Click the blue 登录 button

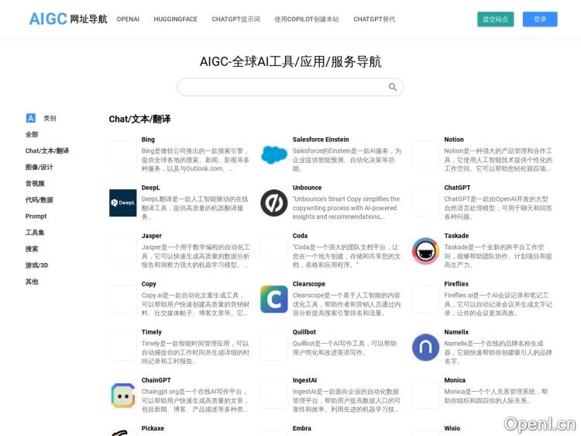(x=540, y=19)
